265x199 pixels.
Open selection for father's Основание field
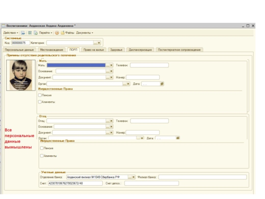click(107, 127)
